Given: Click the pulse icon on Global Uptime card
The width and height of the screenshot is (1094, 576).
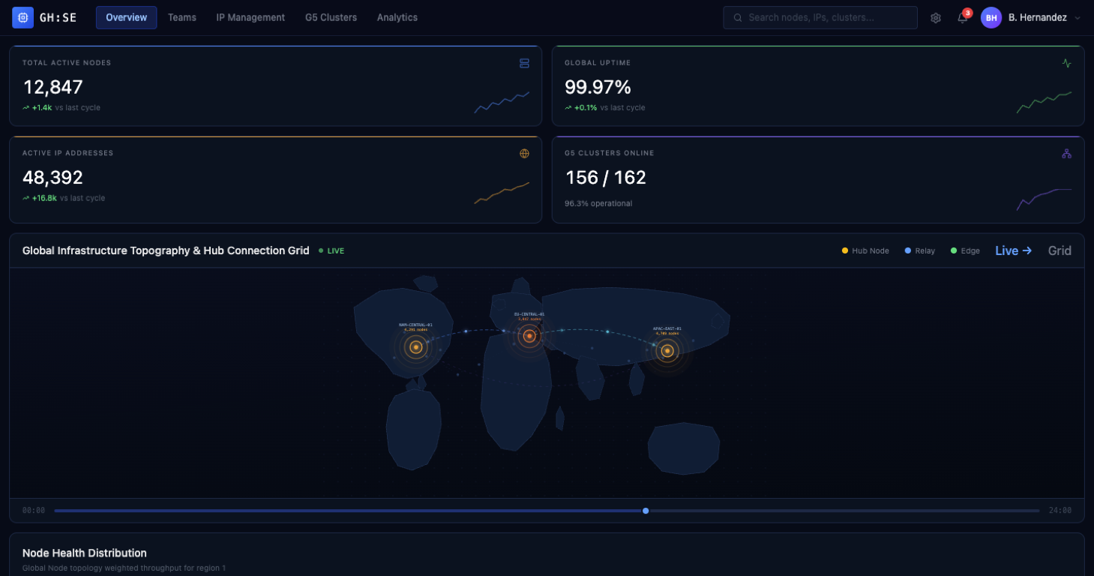Looking at the screenshot, I should pyautogui.click(x=1066, y=64).
